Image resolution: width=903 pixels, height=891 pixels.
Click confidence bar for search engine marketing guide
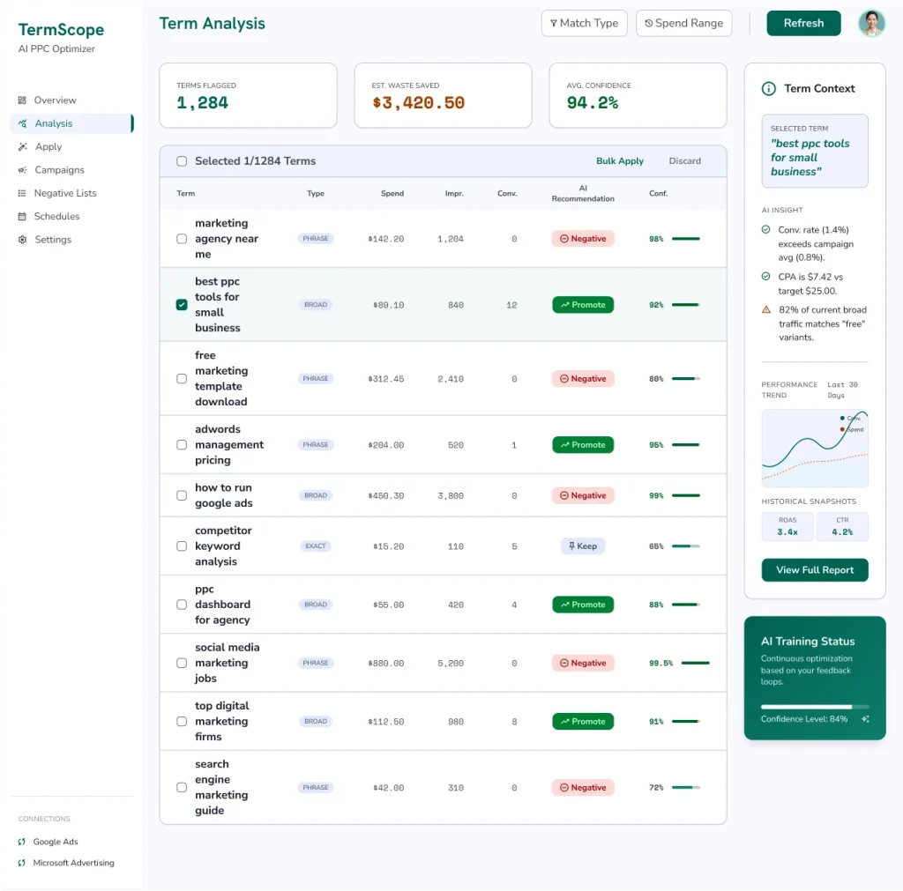tap(686, 787)
